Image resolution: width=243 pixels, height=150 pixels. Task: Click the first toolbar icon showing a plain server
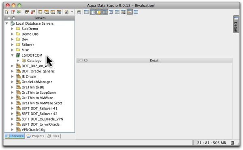pyautogui.click(x=6, y=12)
